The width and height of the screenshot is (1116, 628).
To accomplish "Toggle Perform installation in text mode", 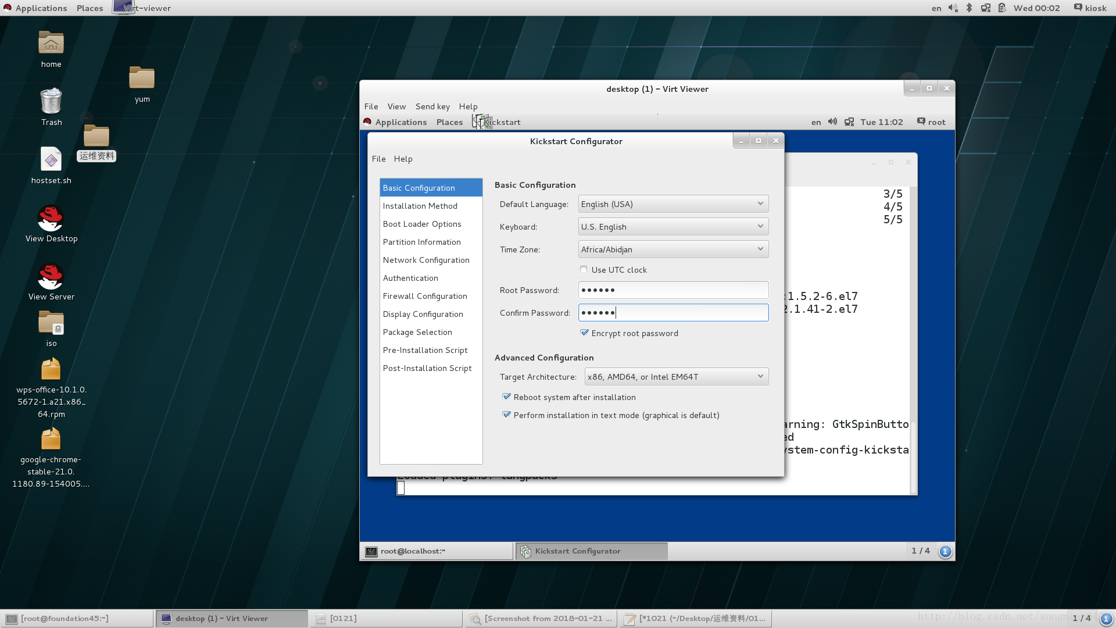I will 506,415.
